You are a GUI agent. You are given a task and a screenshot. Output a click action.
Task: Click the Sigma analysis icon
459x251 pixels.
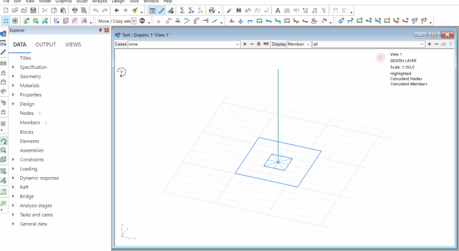point(182,10)
